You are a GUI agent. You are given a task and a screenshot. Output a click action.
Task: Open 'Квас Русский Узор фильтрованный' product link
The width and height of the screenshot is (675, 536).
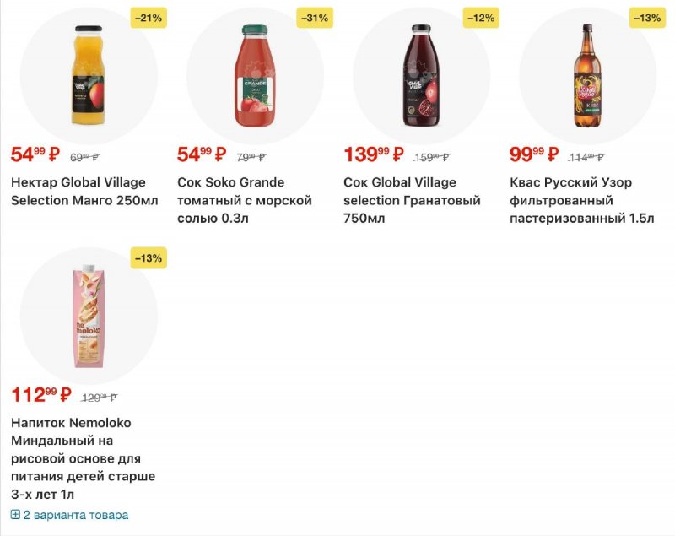582,200
